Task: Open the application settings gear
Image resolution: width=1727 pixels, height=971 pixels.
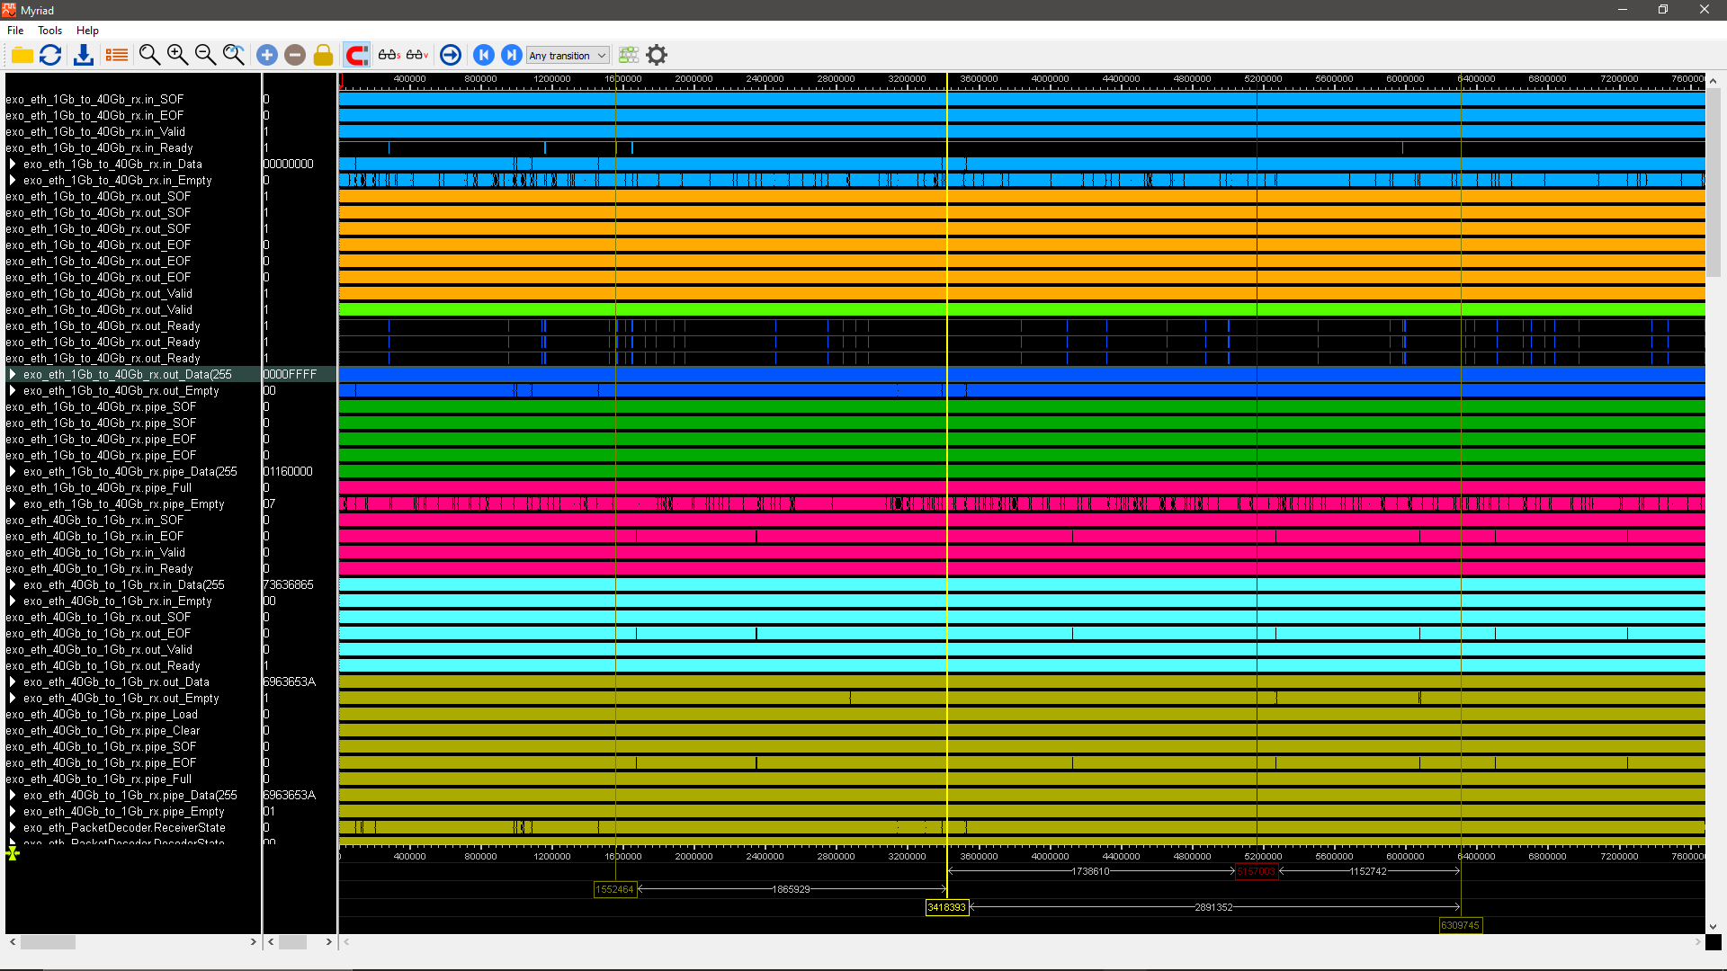Action: coord(657,55)
